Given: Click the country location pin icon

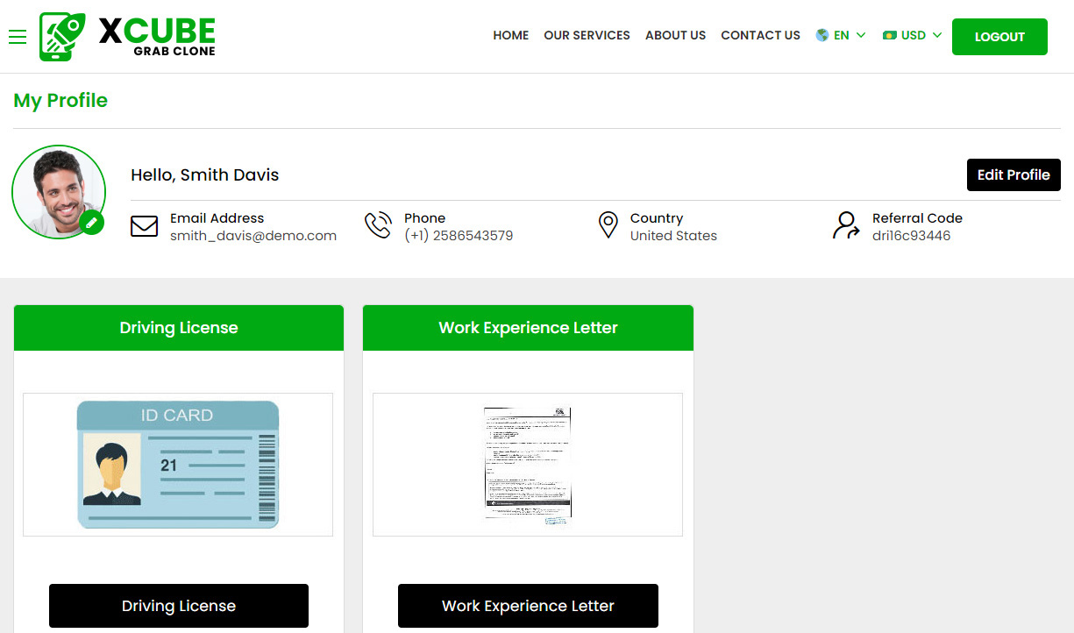Looking at the screenshot, I should 608,225.
